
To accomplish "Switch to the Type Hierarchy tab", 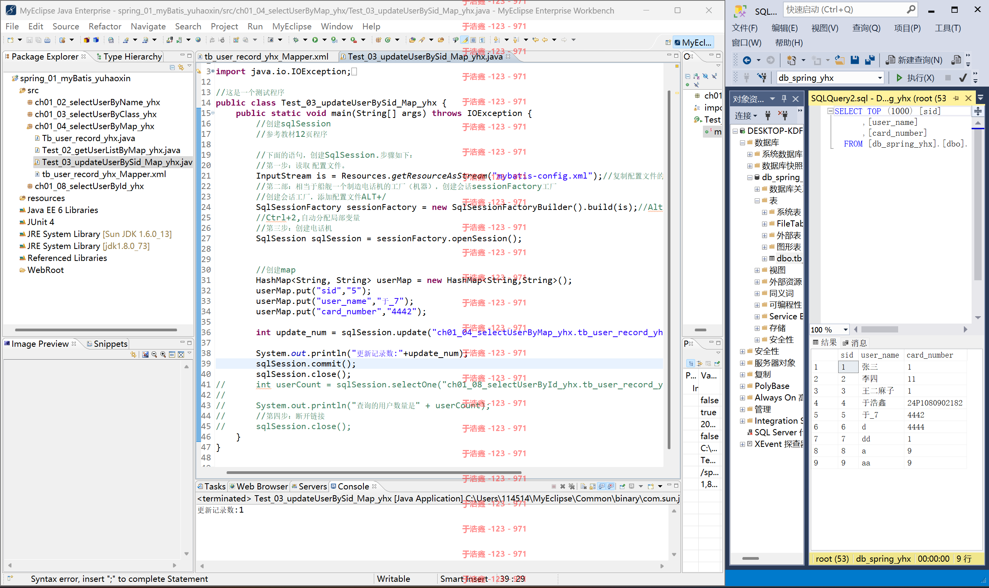I will coord(129,57).
